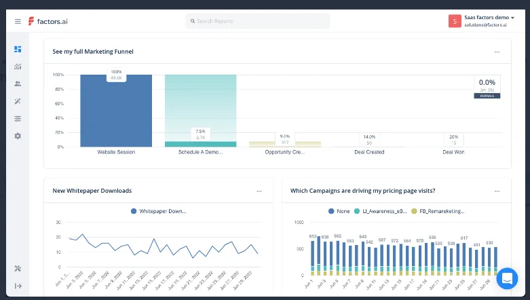
Task: Open the chat support widget
Action: (507, 278)
